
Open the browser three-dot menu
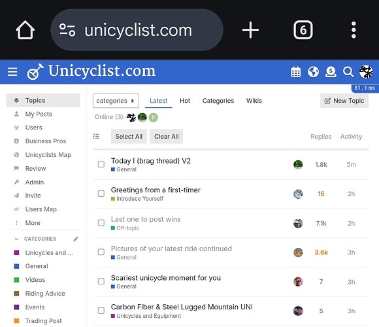(354, 30)
